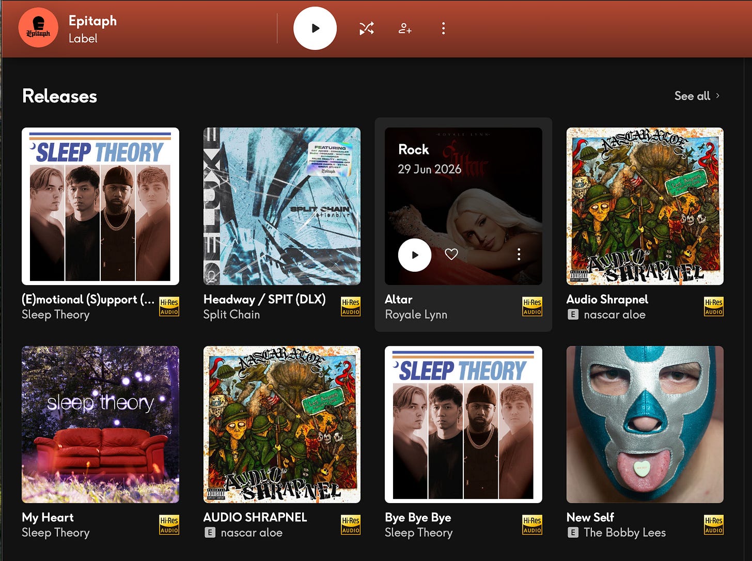Go to nascar aloe under top-row Audio Shrapnel
Viewport: 752px width, 561px height.
tap(615, 315)
